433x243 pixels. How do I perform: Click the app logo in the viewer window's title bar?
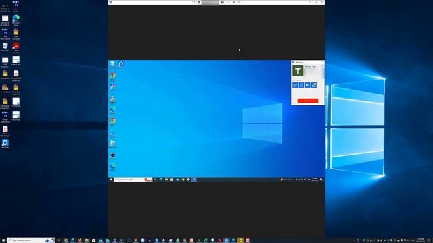tap(110, 2)
